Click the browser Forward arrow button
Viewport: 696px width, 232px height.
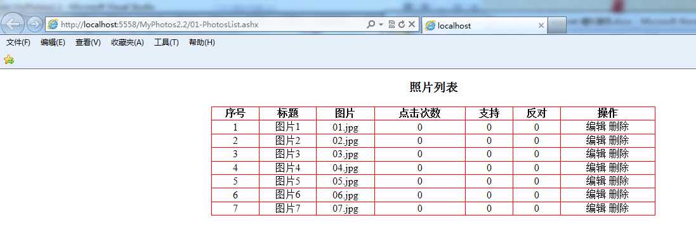[35, 24]
